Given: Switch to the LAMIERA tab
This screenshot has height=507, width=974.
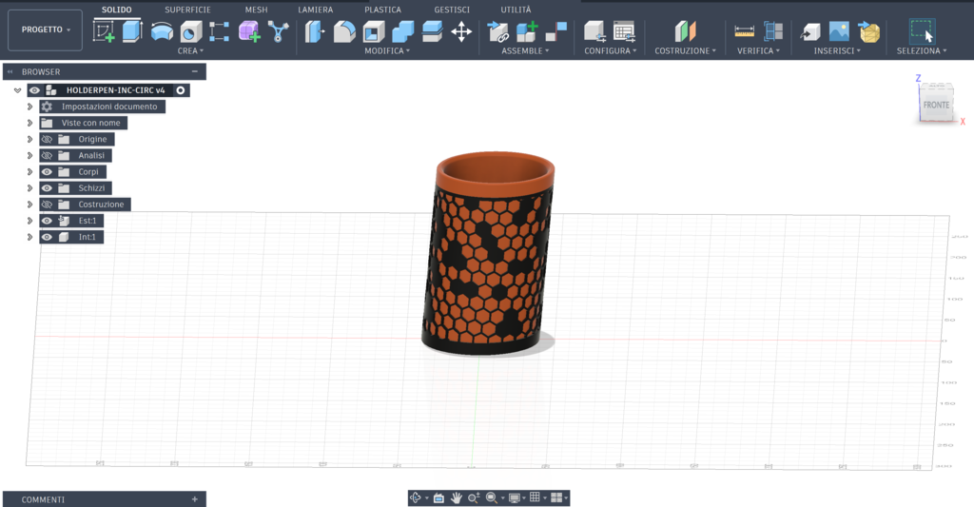Looking at the screenshot, I should [x=315, y=10].
